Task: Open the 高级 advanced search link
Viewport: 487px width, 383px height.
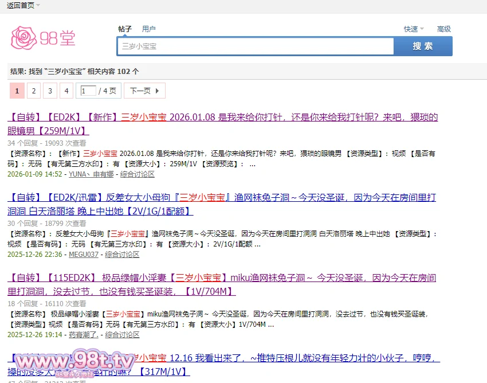Action: tap(444, 29)
